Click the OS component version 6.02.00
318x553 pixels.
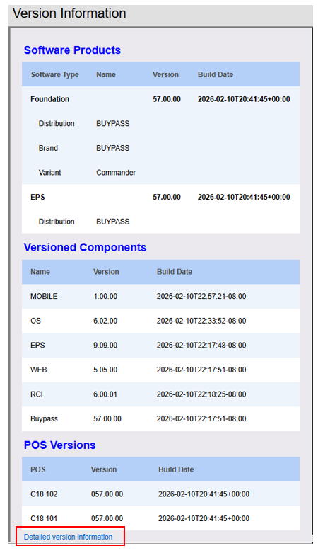coord(105,321)
